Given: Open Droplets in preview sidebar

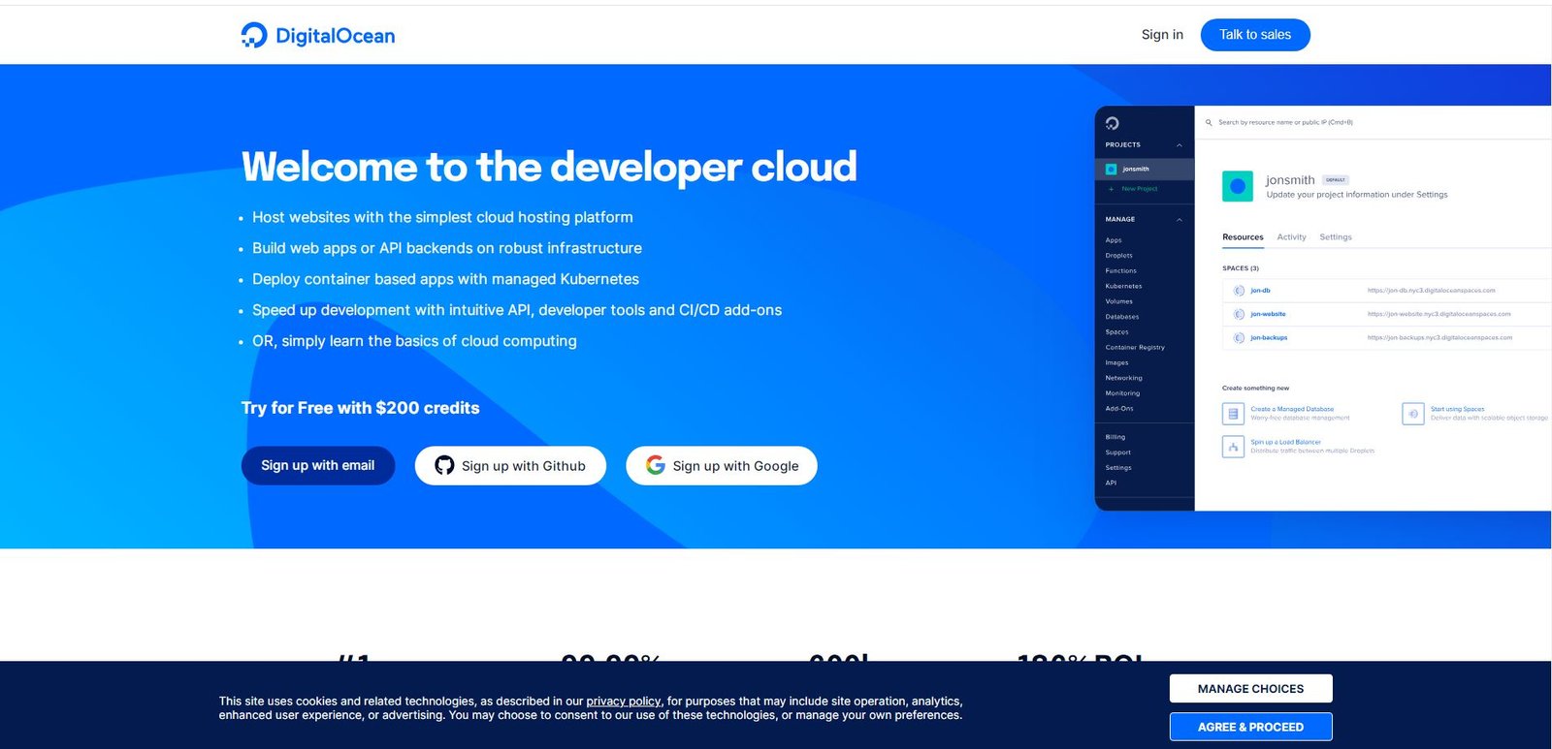Looking at the screenshot, I should click(x=1118, y=256).
